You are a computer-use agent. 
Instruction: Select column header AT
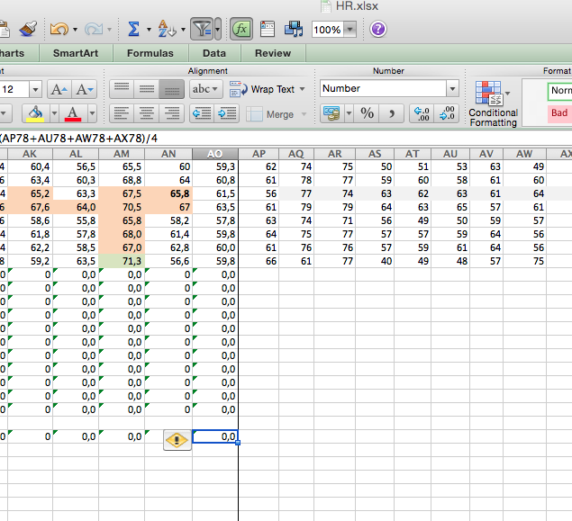tap(413, 154)
